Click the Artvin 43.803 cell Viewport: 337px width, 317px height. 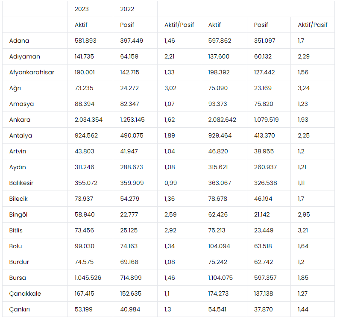click(x=84, y=151)
